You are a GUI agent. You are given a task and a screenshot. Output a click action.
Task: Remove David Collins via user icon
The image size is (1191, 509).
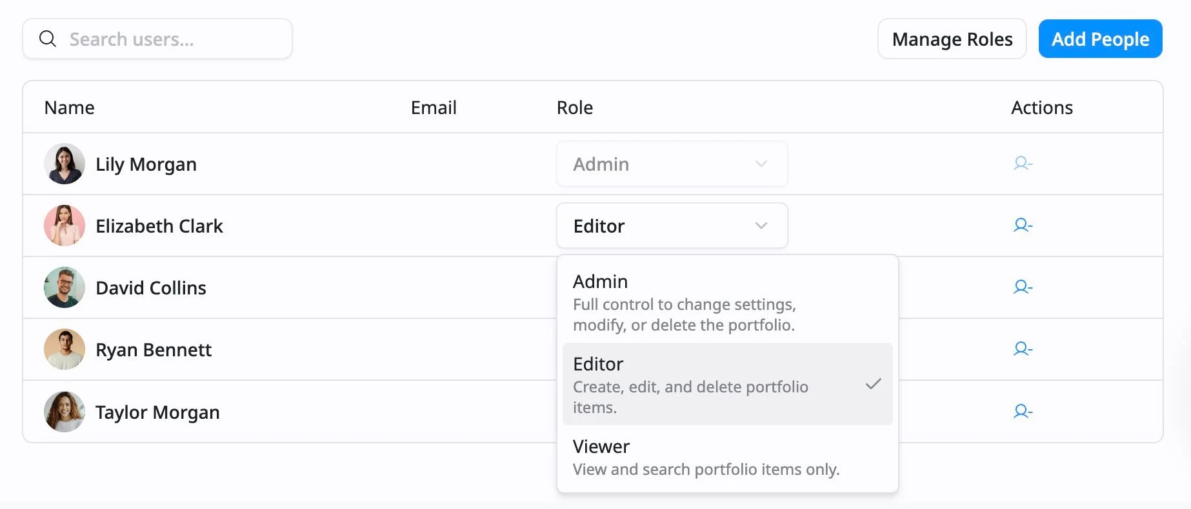pos(1023,287)
